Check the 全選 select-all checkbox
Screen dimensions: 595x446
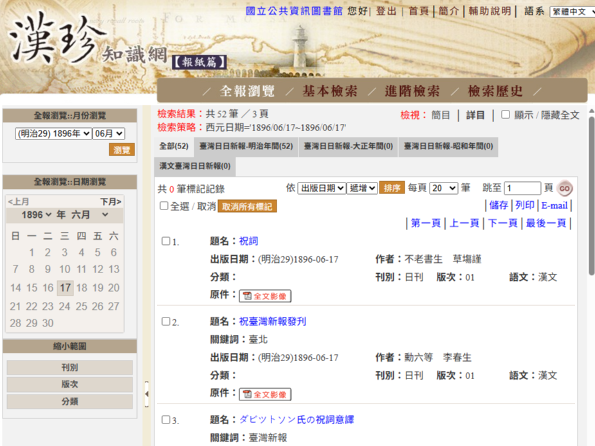point(164,206)
